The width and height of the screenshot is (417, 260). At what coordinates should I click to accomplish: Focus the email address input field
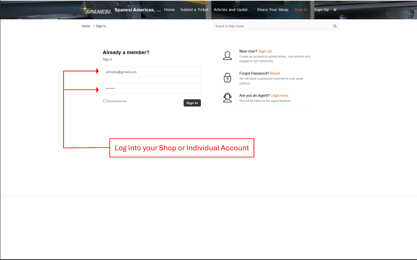pos(152,72)
